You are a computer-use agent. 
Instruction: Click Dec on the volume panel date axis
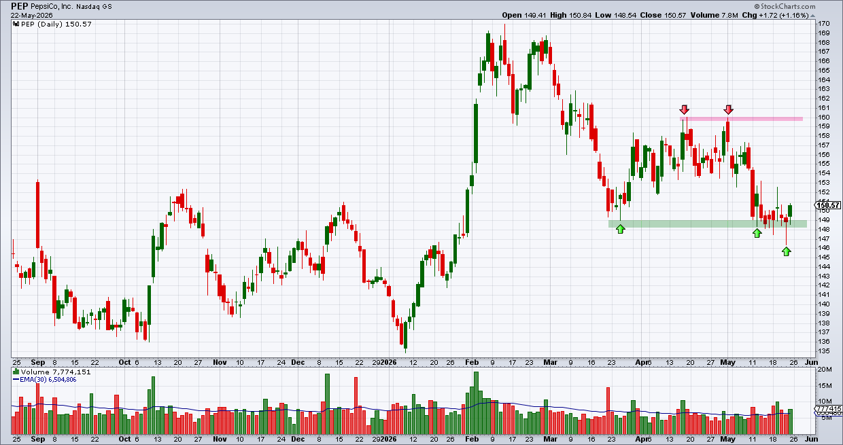pos(298,440)
